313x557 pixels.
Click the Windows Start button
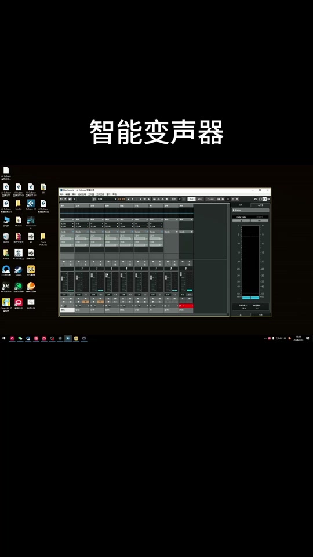click(4, 338)
